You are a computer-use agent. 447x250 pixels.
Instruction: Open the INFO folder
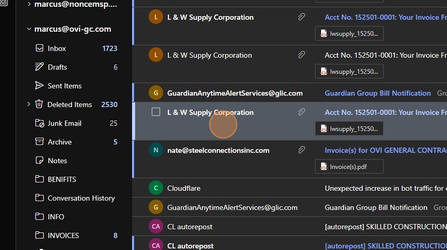point(76,217)
